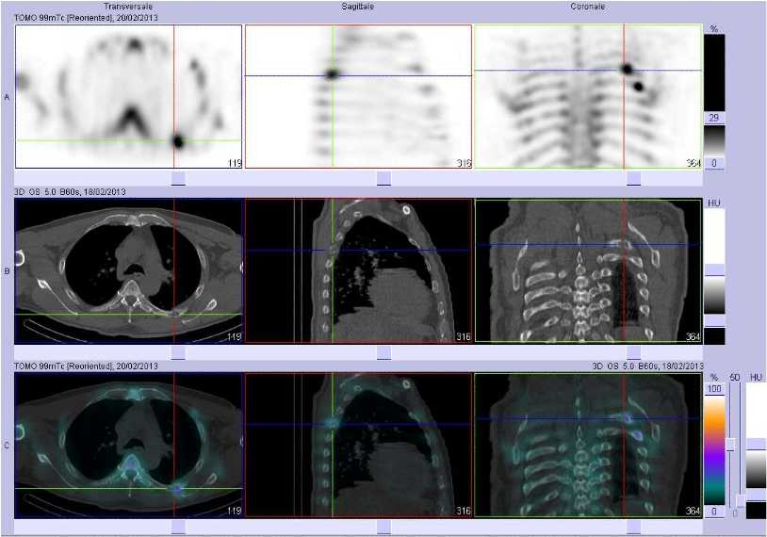Click the fused coronal SPECT/CT image in row C
This screenshot has height=537, width=767.
point(588,445)
